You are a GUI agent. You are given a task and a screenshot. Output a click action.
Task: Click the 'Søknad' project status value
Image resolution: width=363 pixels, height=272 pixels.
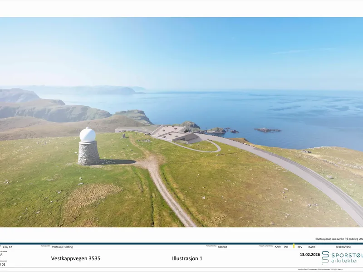click(x=222, y=247)
